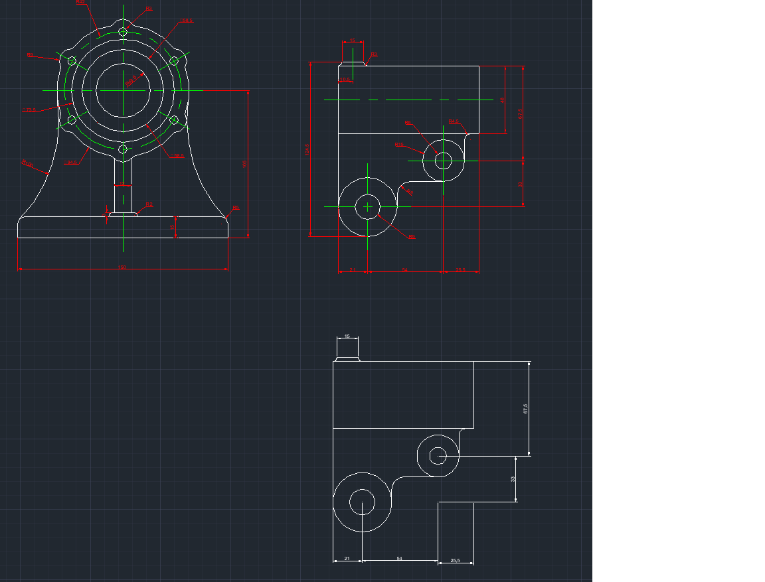Select the innermost bore circle at green crosshair
The height and width of the screenshot is (582, 765).
tap(123, 90)
